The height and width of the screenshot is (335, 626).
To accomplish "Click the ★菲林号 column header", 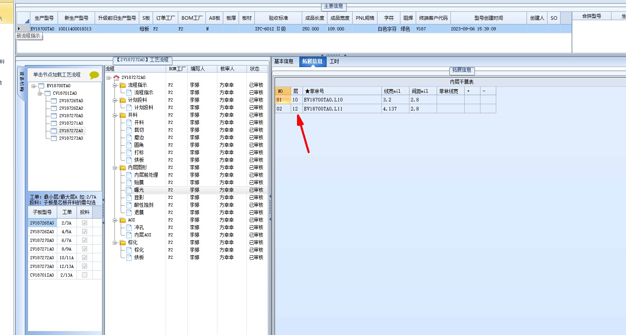I will (342, 91).
